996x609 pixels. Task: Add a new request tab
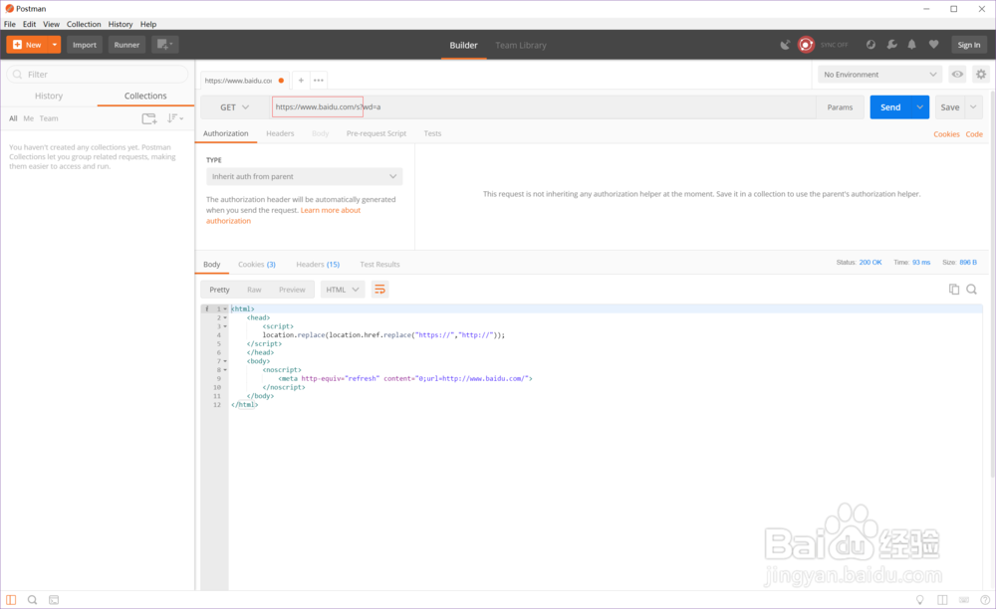tap(301, 81)
